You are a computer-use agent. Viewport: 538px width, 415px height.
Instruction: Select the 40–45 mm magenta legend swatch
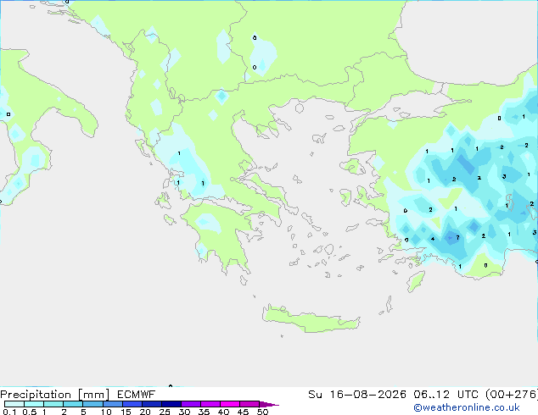(x=230, y=404)
